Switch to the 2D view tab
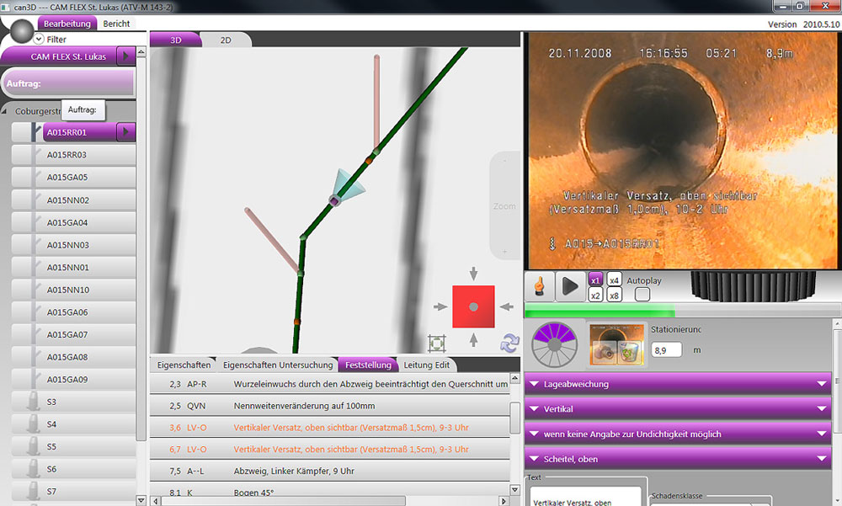 (226, 40)
